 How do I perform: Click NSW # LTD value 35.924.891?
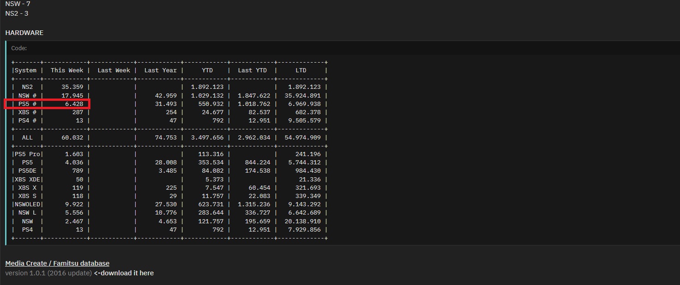[x=302, y=95]
